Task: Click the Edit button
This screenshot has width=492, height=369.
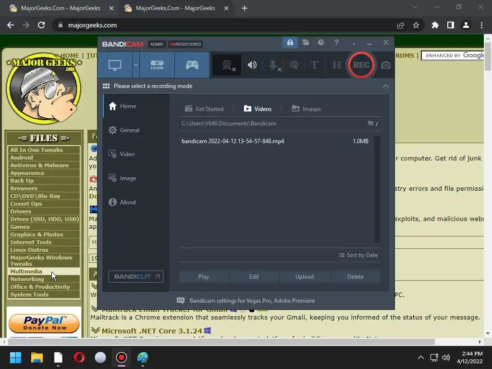Action: pos(254,277)
